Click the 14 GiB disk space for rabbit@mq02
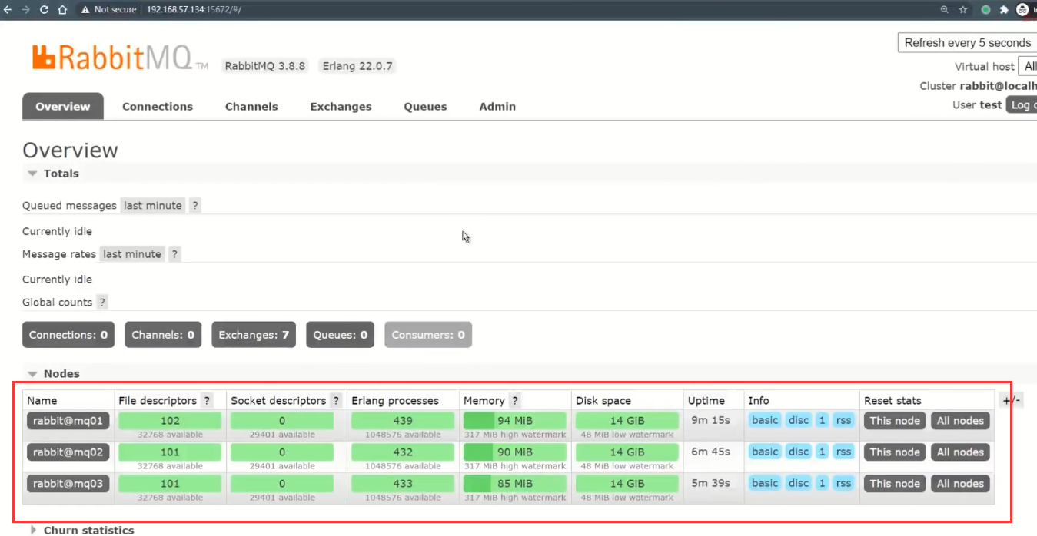The height and width of the screenshot is (536, 1037). 627,452
